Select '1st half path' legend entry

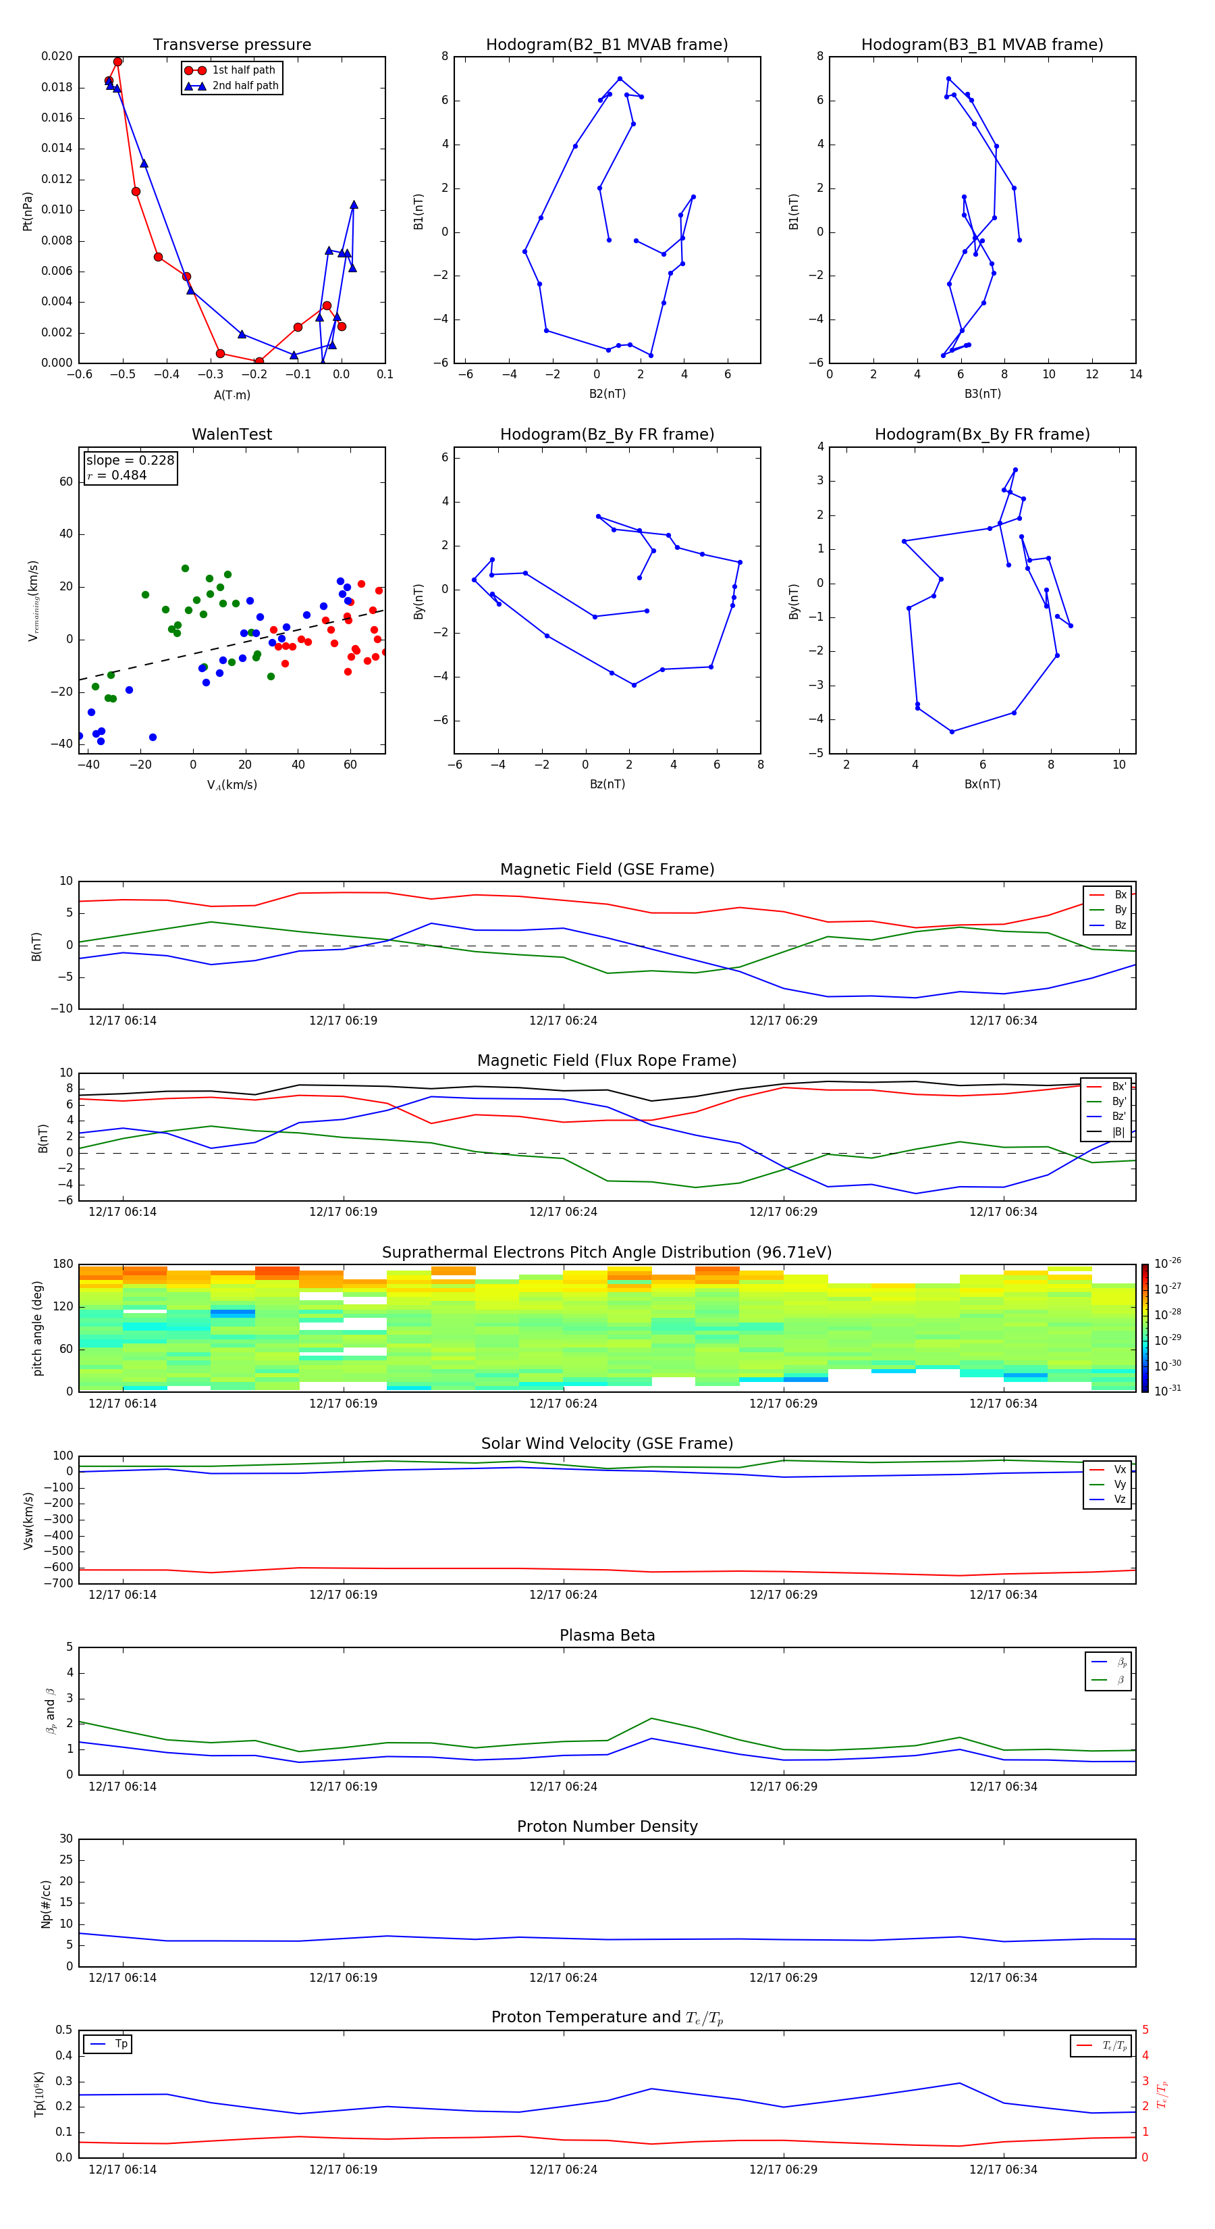pyautogui.click(x=232, y=70)
